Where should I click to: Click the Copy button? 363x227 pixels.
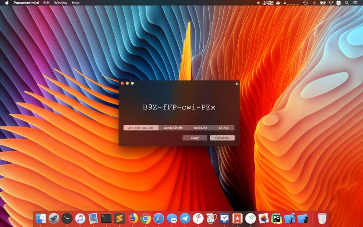click(x=195, y=138)
